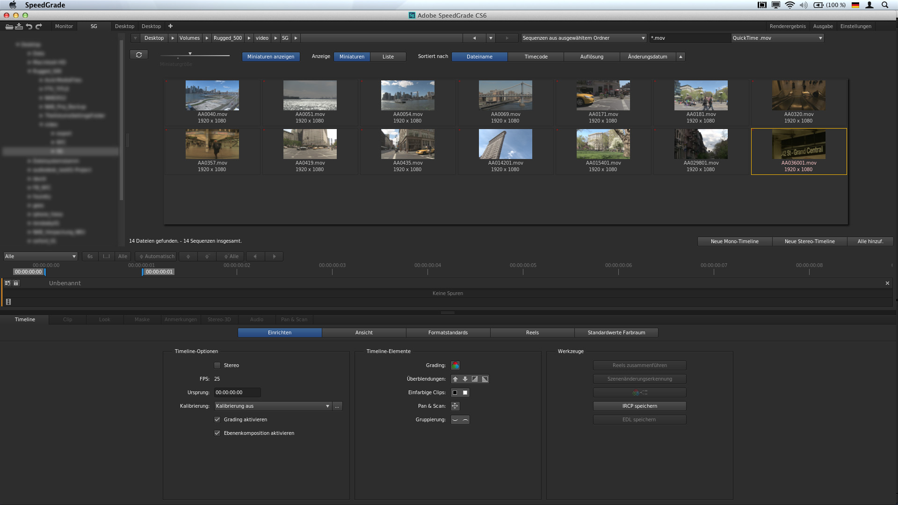
Task: Open the Kalibrierung aus dropdown
Action: click(x=273, y=406)
